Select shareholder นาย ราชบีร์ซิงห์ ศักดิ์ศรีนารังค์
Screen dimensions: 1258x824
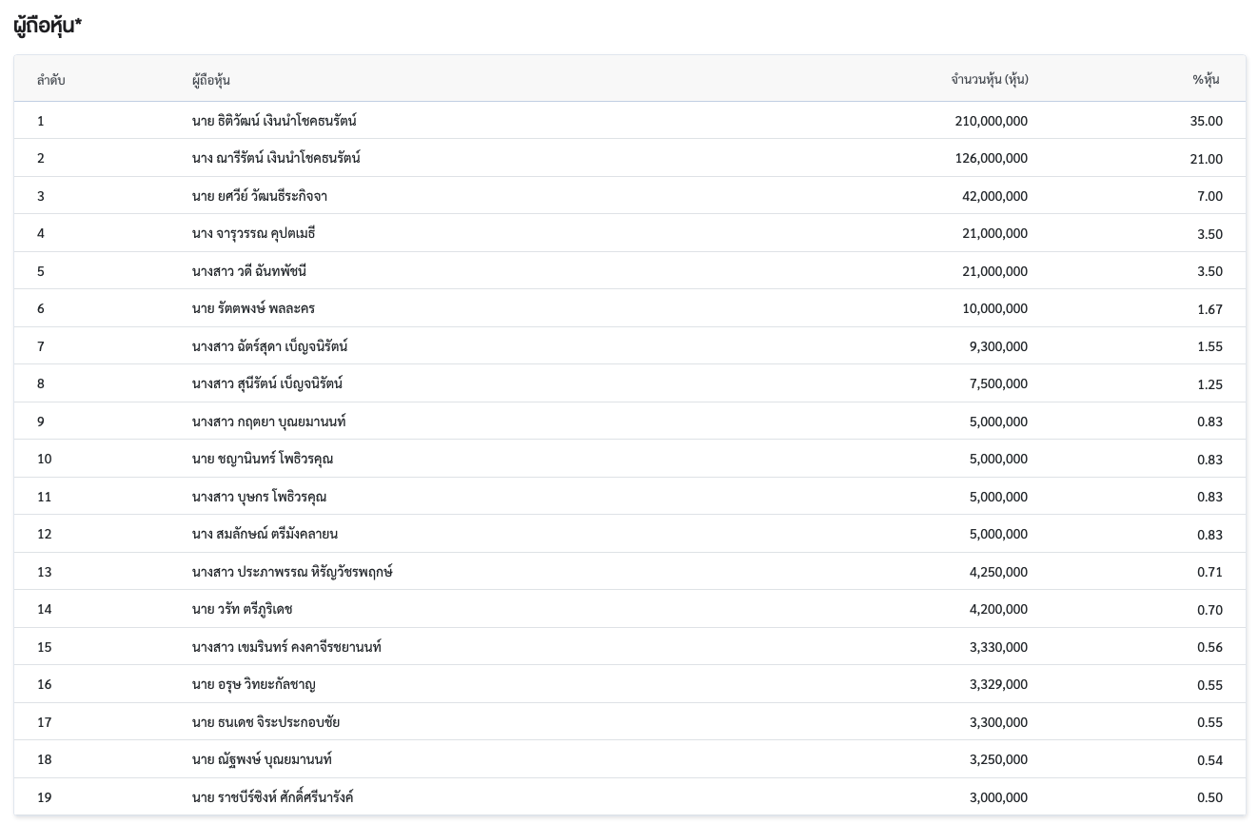pyautogui.click(x=272, y=797)
